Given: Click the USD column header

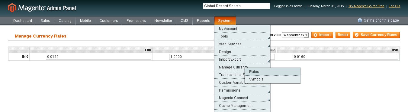Looking at the screenshot, I should coord(395,50).
